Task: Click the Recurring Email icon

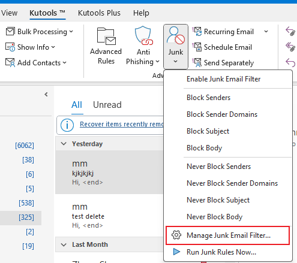Action: click(x=197, y=32)
